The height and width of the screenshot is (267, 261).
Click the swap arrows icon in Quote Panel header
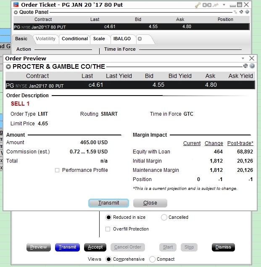tap(235, 12)
